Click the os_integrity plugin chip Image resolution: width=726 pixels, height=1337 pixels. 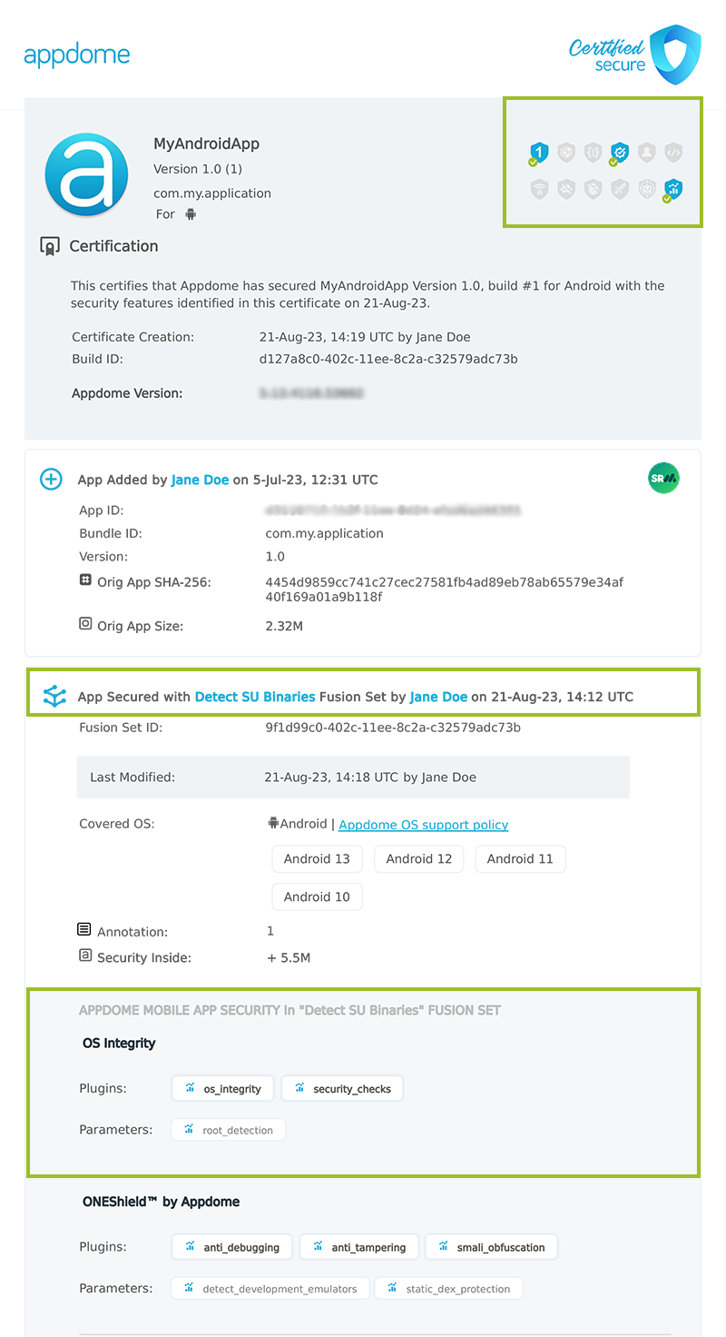[222, 1088]
